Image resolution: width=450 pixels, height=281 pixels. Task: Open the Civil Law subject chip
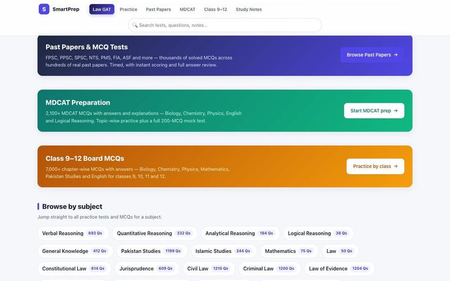(209, 269)
